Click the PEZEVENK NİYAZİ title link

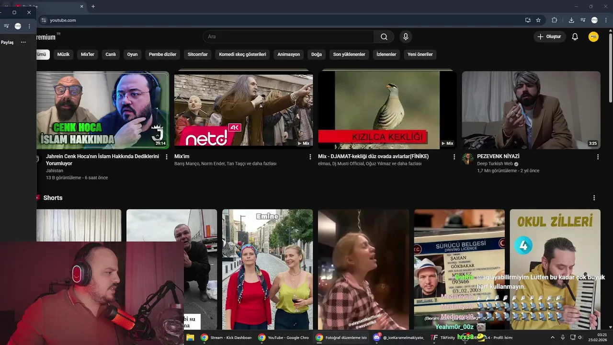coord(498,156)
